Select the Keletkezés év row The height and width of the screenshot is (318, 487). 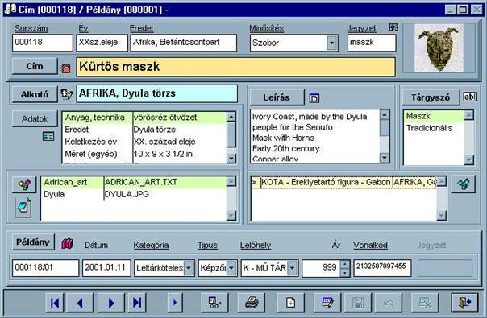(x=144, y=142)
